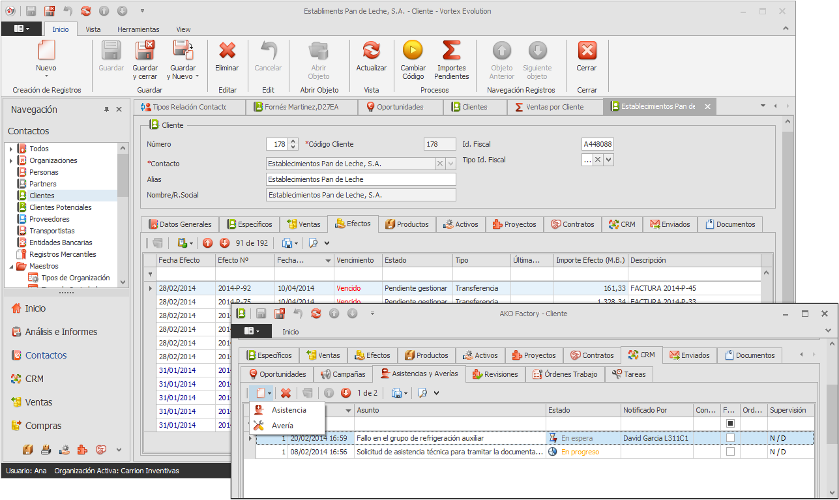Select Clientes Potenciales in navigation tree
The image size is (839, 500).
pos(61,207)
